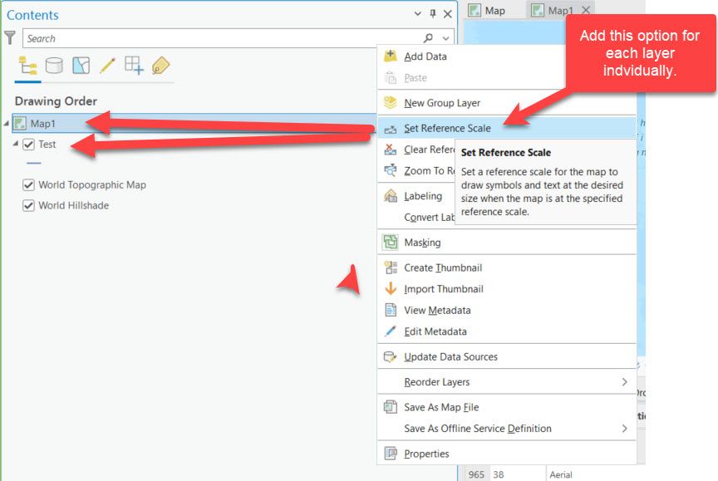The height and width of the screenshot is (481, 718).
Task: Select World Topographic Map layer name
Action: point(92,185)
